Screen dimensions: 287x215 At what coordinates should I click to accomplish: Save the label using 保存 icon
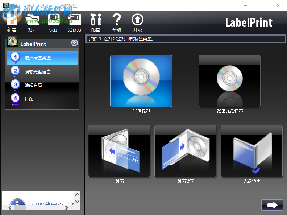click(x=54, y=22)
